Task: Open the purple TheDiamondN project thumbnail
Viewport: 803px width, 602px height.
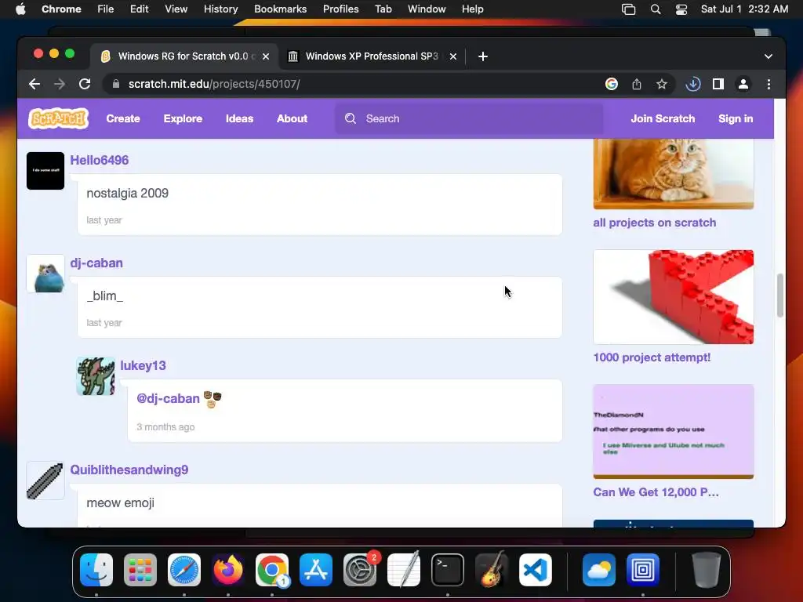Action: tap(674, 432)
